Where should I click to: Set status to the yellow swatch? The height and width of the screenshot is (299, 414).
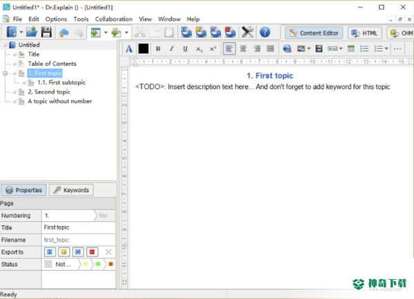(86, 264)
